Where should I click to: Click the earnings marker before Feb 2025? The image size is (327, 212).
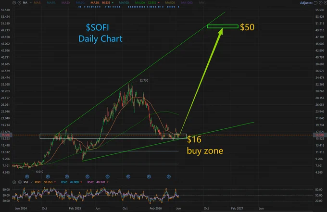(67, 176)
